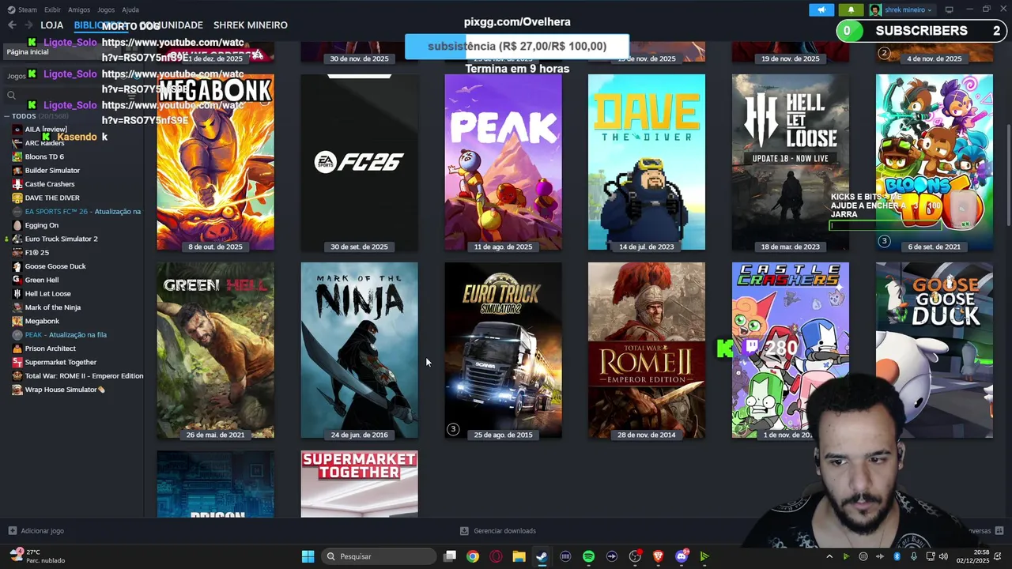Click the Pesquisar taskbar search box
The height and width of the screenshot is (569, 1012).
tap(379, 556)
